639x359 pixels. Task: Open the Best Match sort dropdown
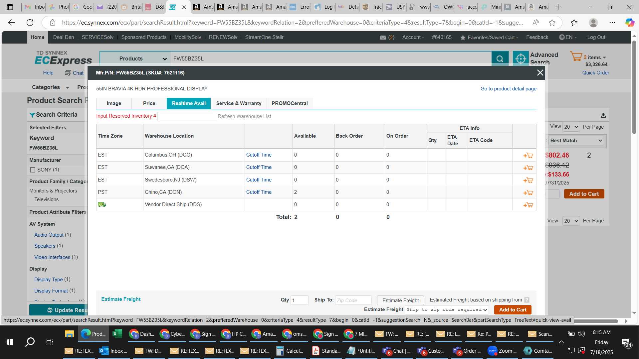click(576, 141)
